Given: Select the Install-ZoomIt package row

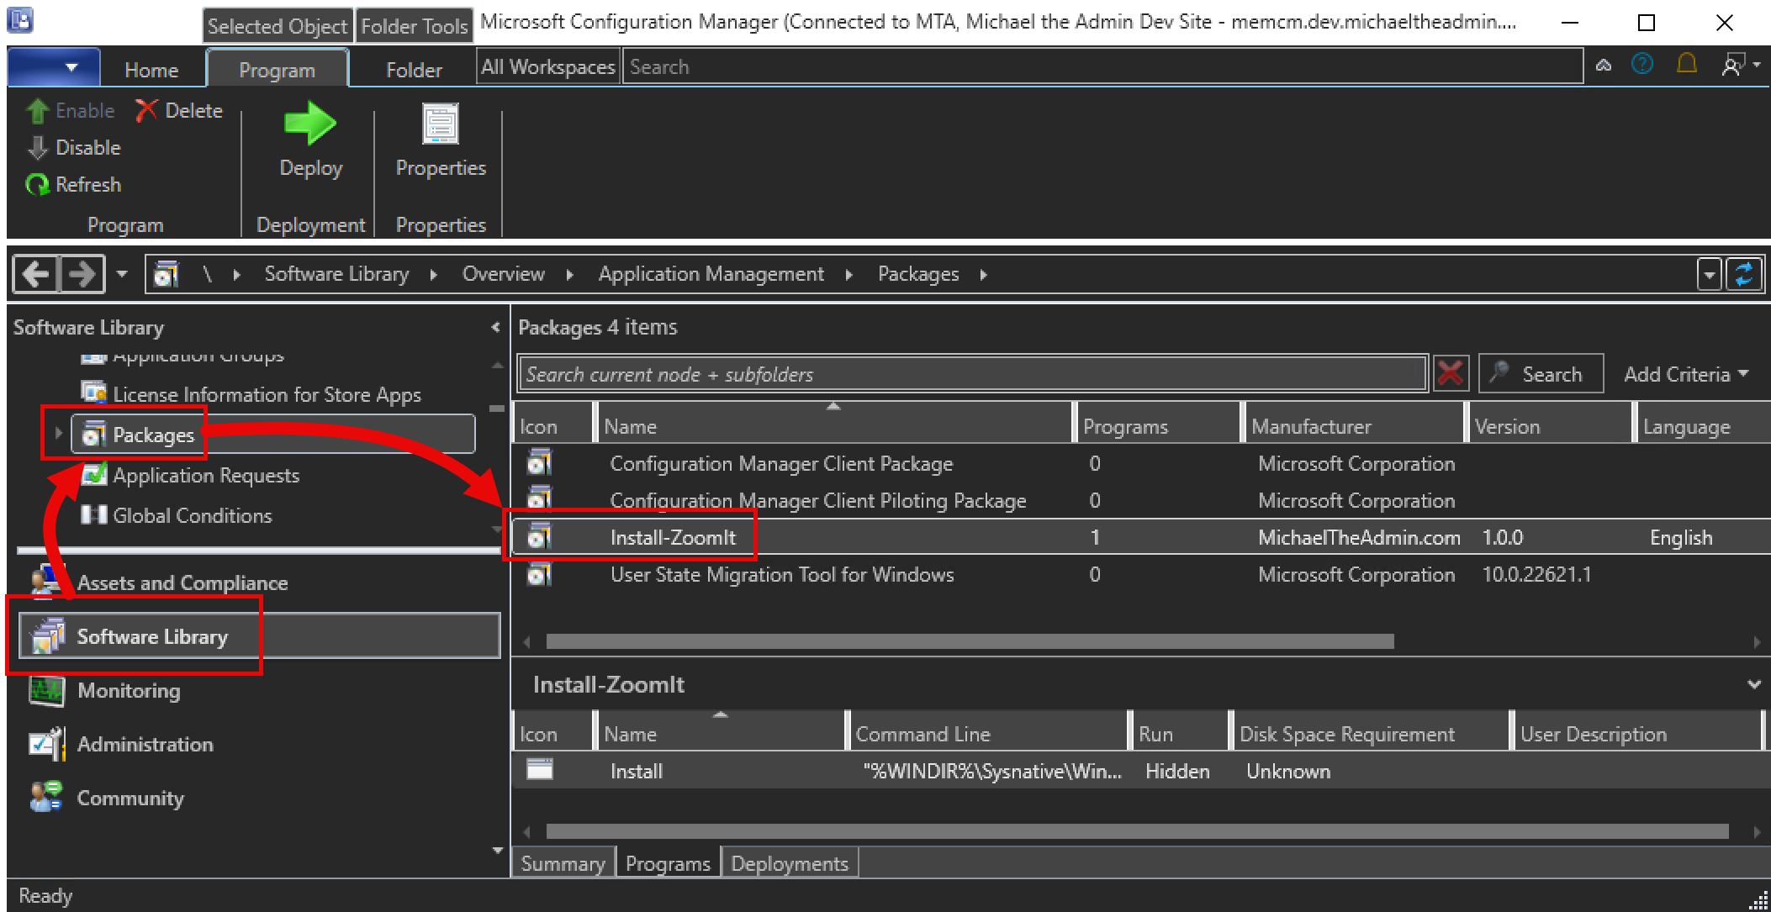Looking at the screenshot, I should click(673, 536).
